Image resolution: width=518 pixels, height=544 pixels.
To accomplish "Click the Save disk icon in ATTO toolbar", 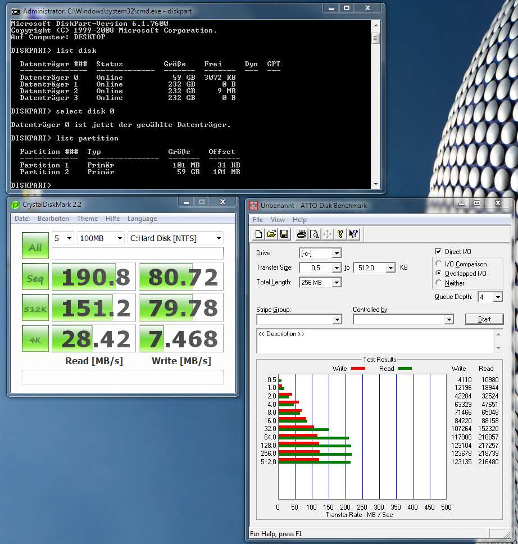I will click(284, 234).
